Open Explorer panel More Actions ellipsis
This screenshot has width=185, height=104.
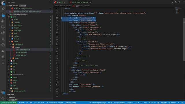(50, 2)
